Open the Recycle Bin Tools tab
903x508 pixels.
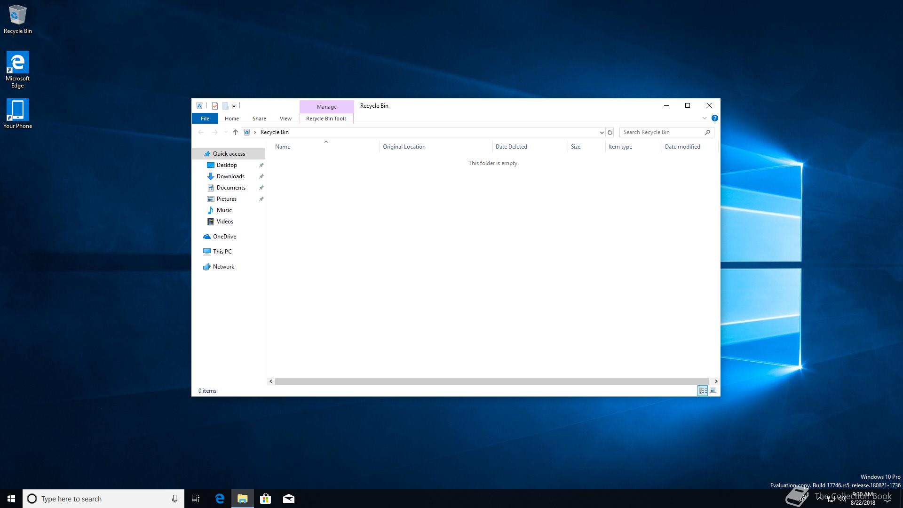point(326,119)
